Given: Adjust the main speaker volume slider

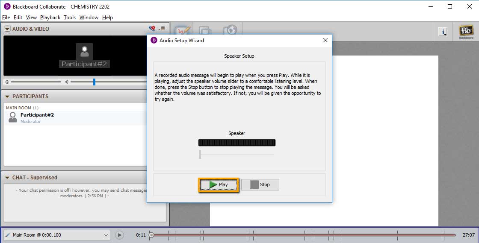Looking at the screenshot, I should pos(94,82).
